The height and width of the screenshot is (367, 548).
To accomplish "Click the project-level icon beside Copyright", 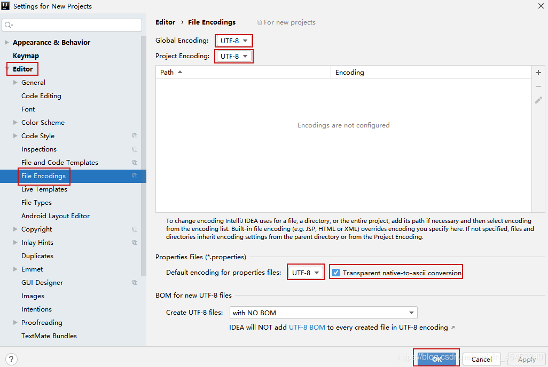I will pyautogui.click(x=135, y=229).
